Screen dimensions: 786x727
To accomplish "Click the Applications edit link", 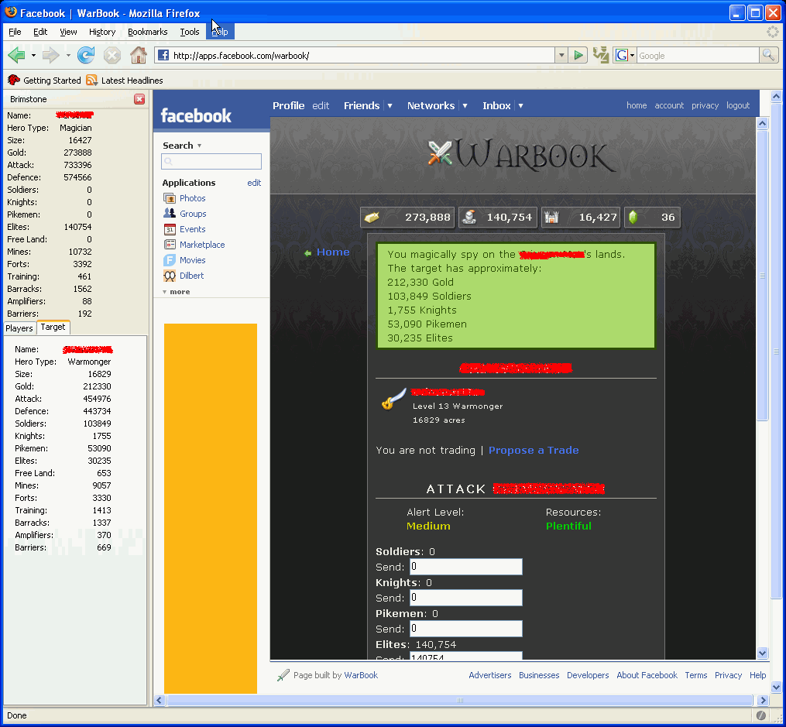I will click(x=254, y=183).
